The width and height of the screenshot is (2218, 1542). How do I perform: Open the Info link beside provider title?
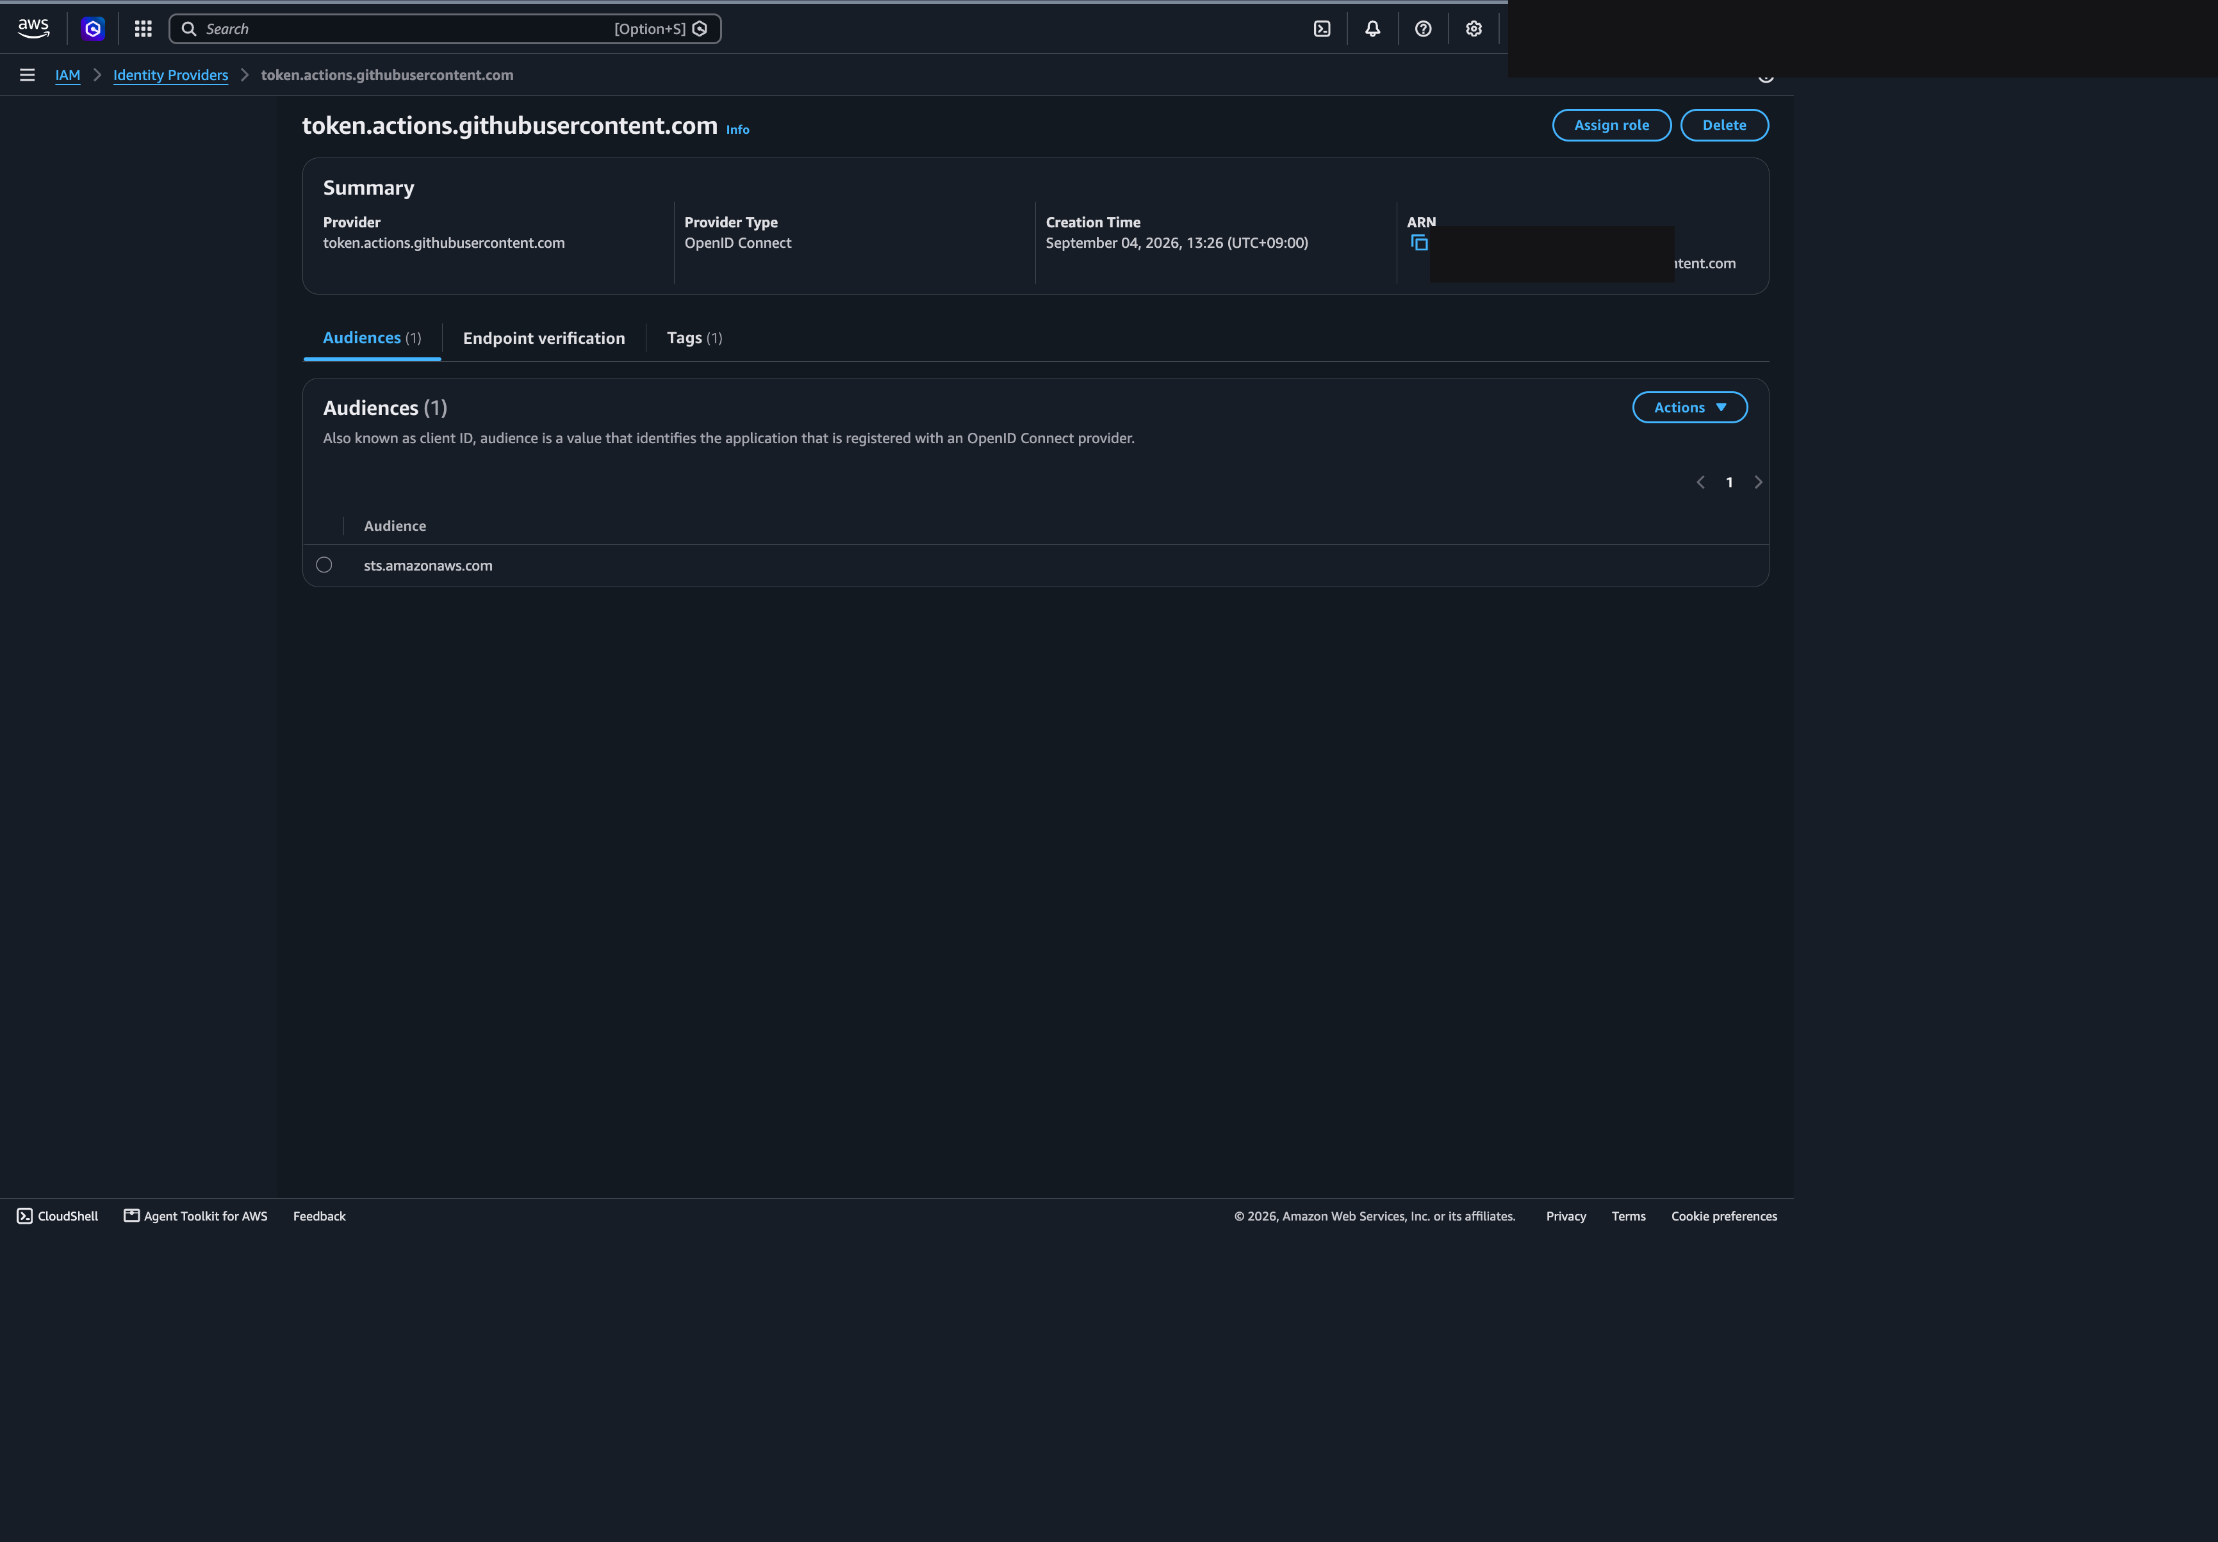[738, 129]
